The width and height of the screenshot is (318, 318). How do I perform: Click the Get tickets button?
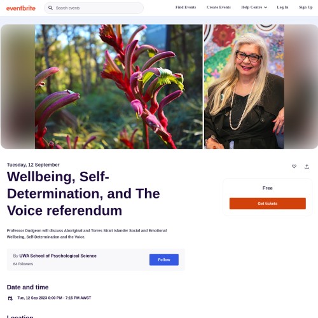(x=268, y=204)
